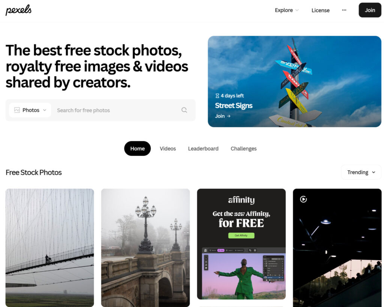Click the affinity logo in the ad
Screen dimensions: 384x307
click(241, 200)
